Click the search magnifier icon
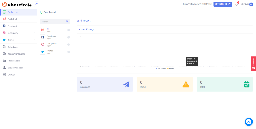The height and width of the screenshot is (129, 256). pyautogui.click(x=67, y=22)
